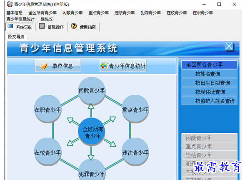Expand the 闲散青少年 sidebar section

point(209,138)
